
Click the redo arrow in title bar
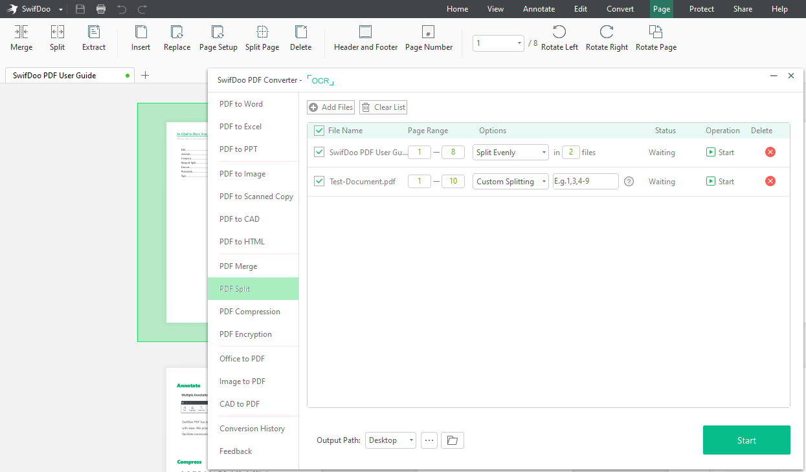[142, 9]
